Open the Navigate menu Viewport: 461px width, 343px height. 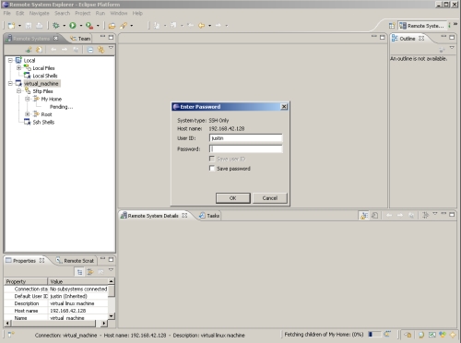pos(39,13)
